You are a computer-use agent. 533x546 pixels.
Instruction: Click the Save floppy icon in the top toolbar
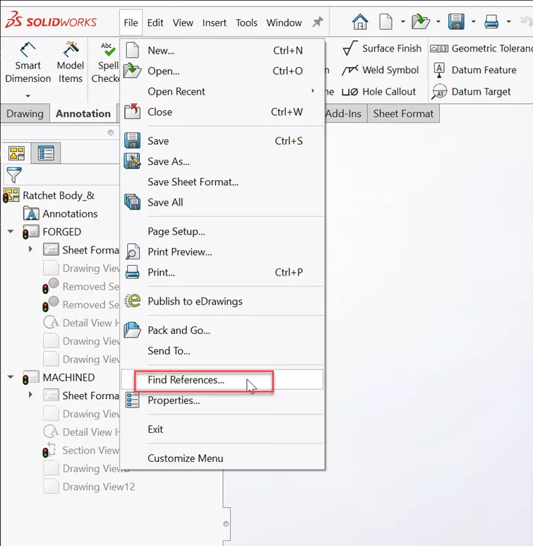[456, 22]
